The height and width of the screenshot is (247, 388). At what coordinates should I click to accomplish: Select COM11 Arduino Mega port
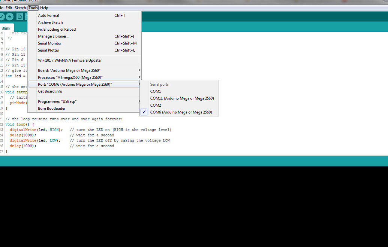coord(182,98)
